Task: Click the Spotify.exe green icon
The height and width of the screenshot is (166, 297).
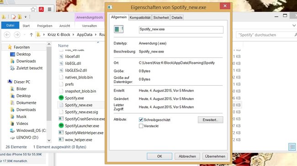Action: click(x=61, y=98)
